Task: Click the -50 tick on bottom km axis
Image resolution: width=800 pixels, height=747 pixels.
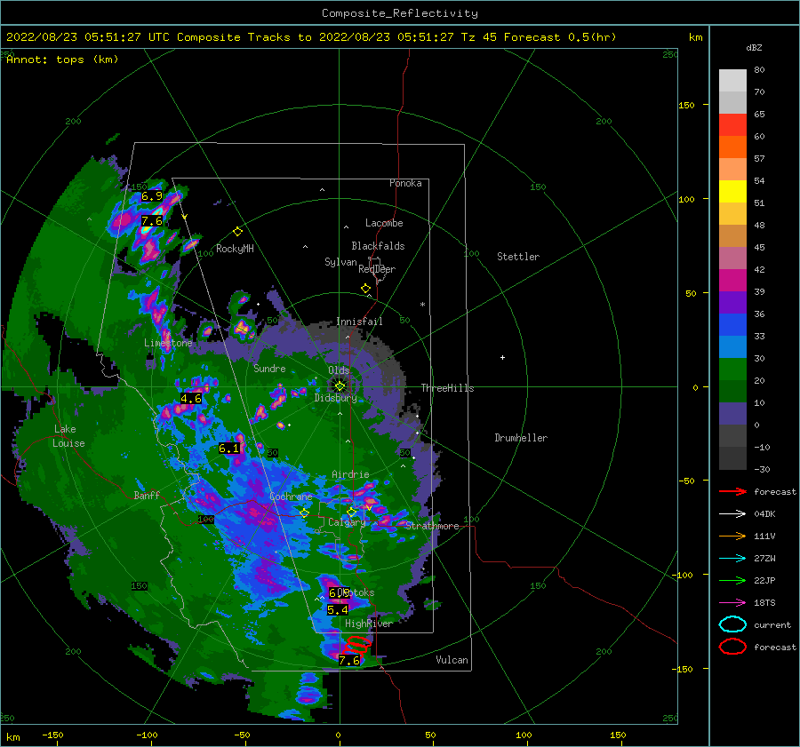Action: (241, 735)
